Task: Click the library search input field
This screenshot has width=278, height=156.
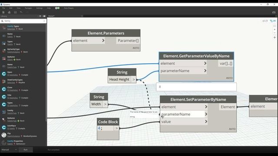Action: [x=23, y=21]
